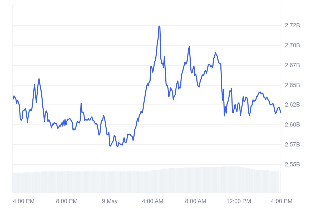Click the 4:00 AM time label

pos(153,201)
